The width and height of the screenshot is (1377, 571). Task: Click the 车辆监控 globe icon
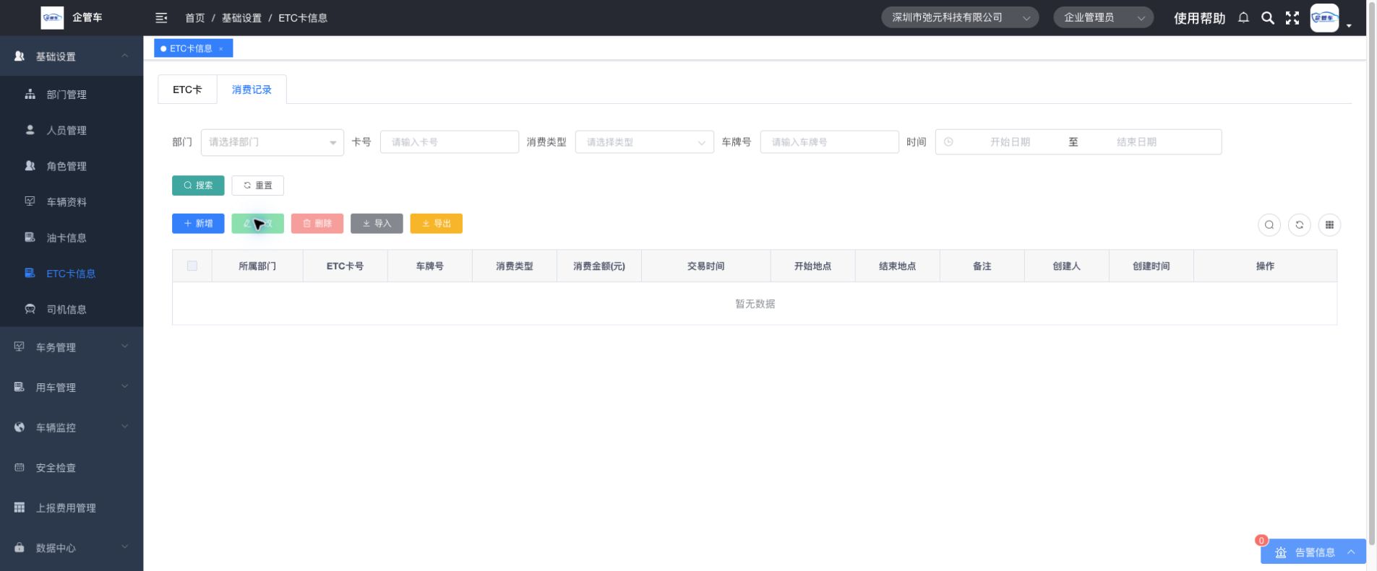coord(20,427)
